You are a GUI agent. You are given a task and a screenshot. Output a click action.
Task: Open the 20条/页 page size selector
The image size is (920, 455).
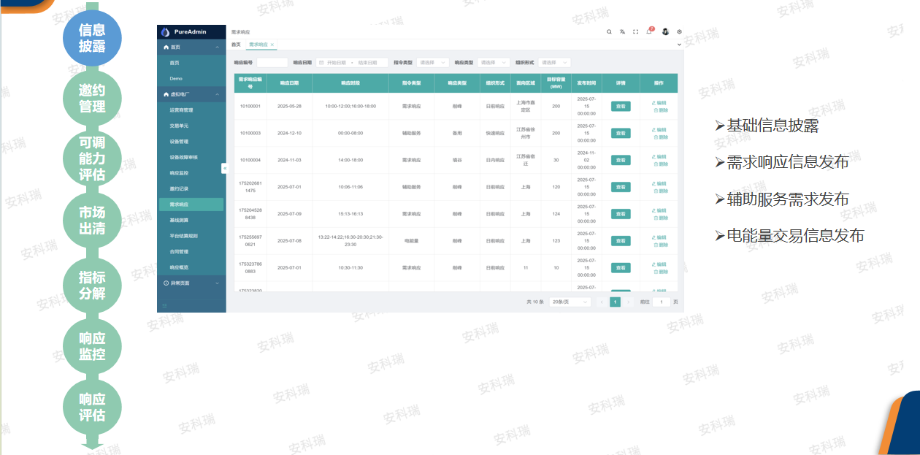point(570,302)
